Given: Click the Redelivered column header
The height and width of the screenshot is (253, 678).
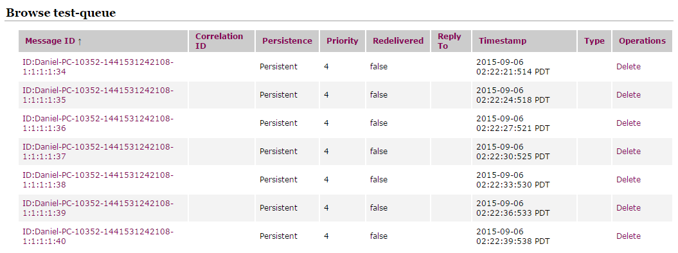Looking at the screenshot, I should (398, 41).
